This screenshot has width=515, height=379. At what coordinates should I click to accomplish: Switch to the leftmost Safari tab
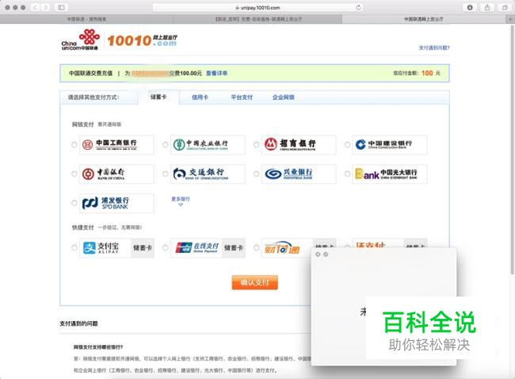click(86, 19)
